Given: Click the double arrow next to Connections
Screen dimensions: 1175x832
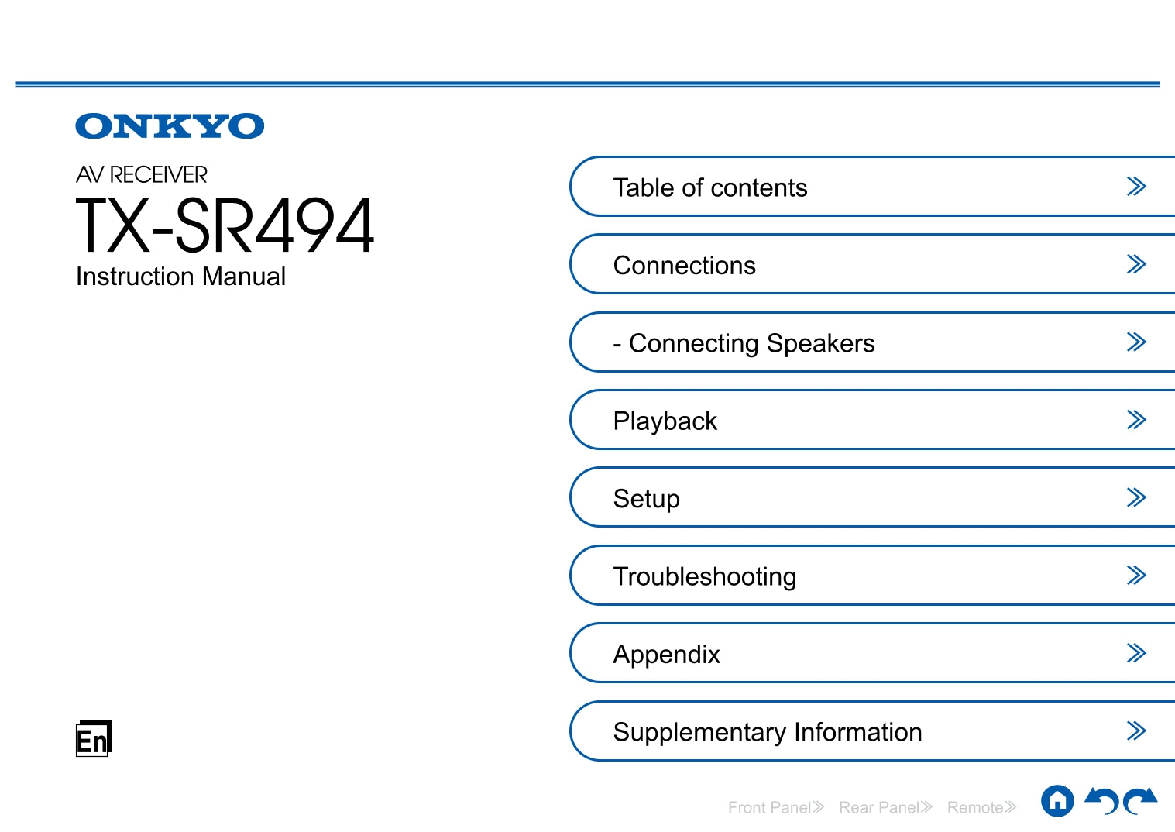Looking at the screenshot, I should coord(1135,265).
